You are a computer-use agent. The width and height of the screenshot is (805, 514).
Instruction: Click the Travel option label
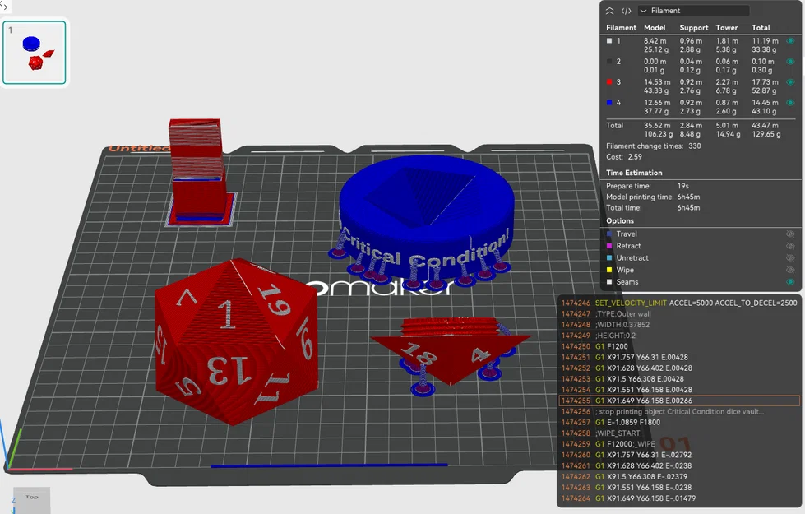click(x=627, y=234)
